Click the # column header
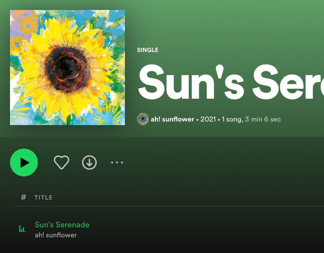Screen dimensions: 324x253 pyautogui.click(x=23, y=197)
